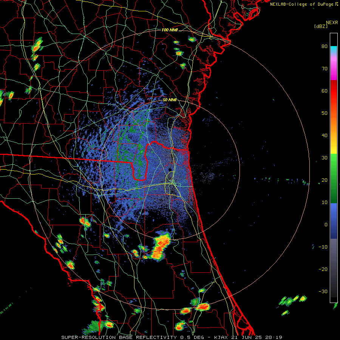Click the large storm cell south of the 50 NMI ring
Viewport: 340px width, 340px height.
tap(161, 247)
